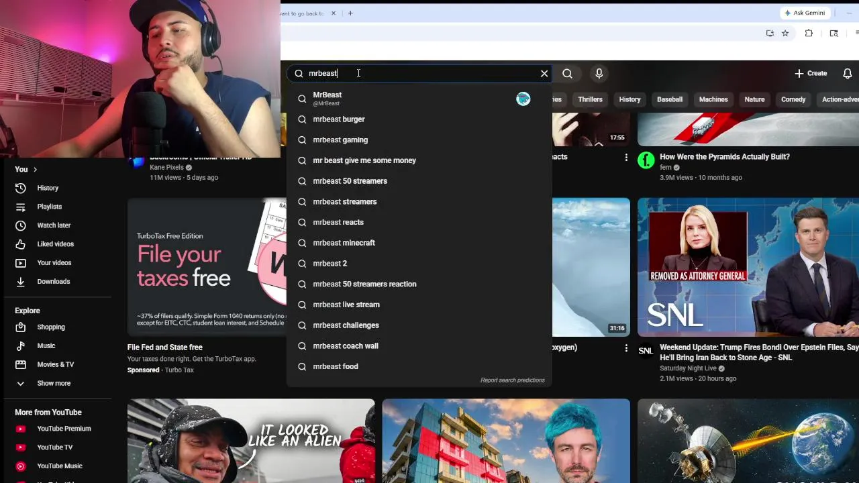Open the SNL channel avatar icon
The image size is (859, 483).
[646, 351]
